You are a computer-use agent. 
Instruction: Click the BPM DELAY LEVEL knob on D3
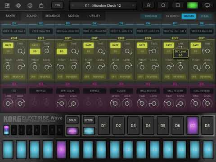coord(73,103)
